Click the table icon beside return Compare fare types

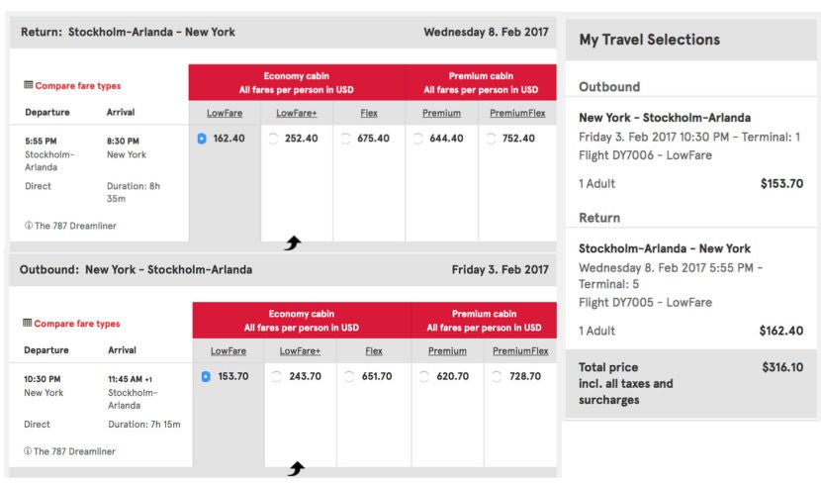(x=29, y=85)
